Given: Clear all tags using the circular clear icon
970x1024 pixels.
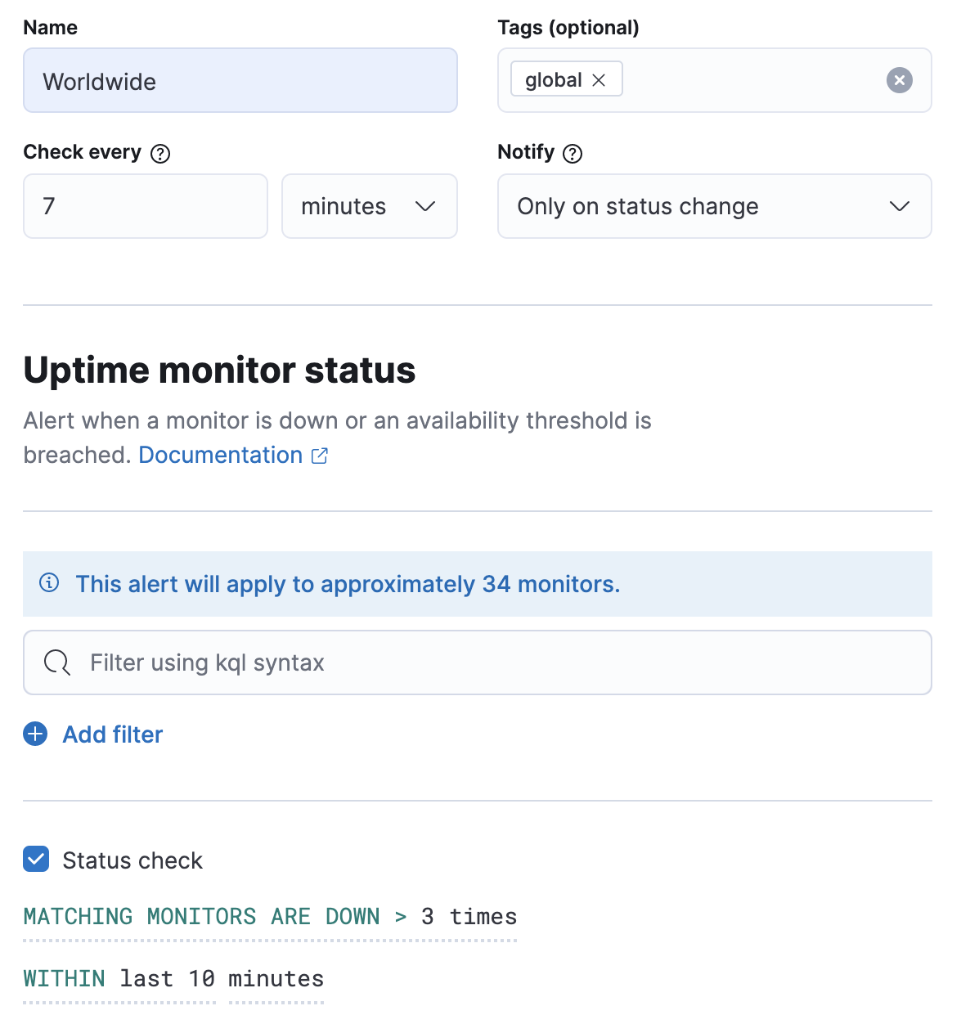Looking at the screenshot, I should pos(899,80).
